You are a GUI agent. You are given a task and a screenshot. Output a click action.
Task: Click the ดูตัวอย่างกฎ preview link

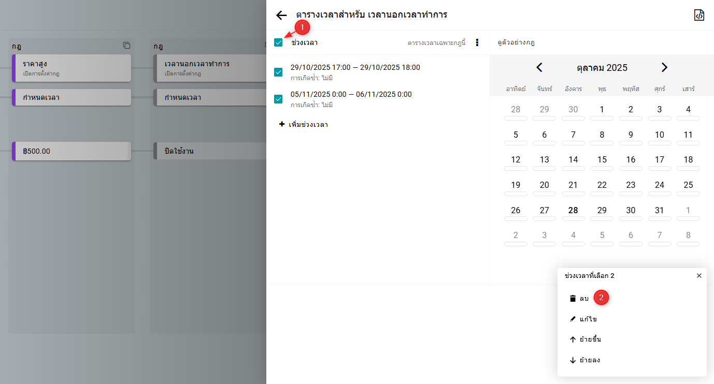[516, 42]
